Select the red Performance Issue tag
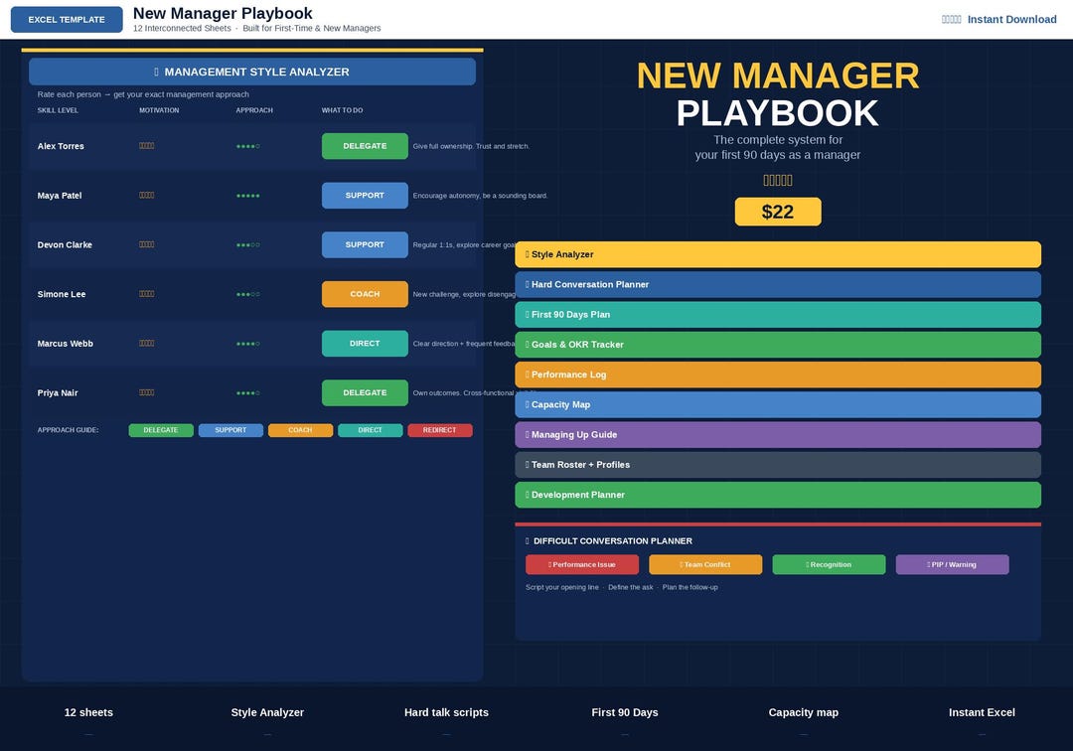The image size is (1073, 751). (x=582, y=564)
